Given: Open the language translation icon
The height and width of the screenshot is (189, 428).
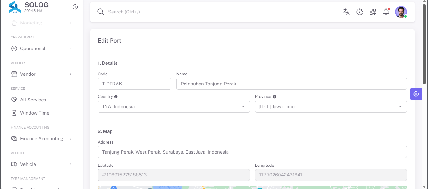Looking at the screenshot, I should click(x=346, y=12).
